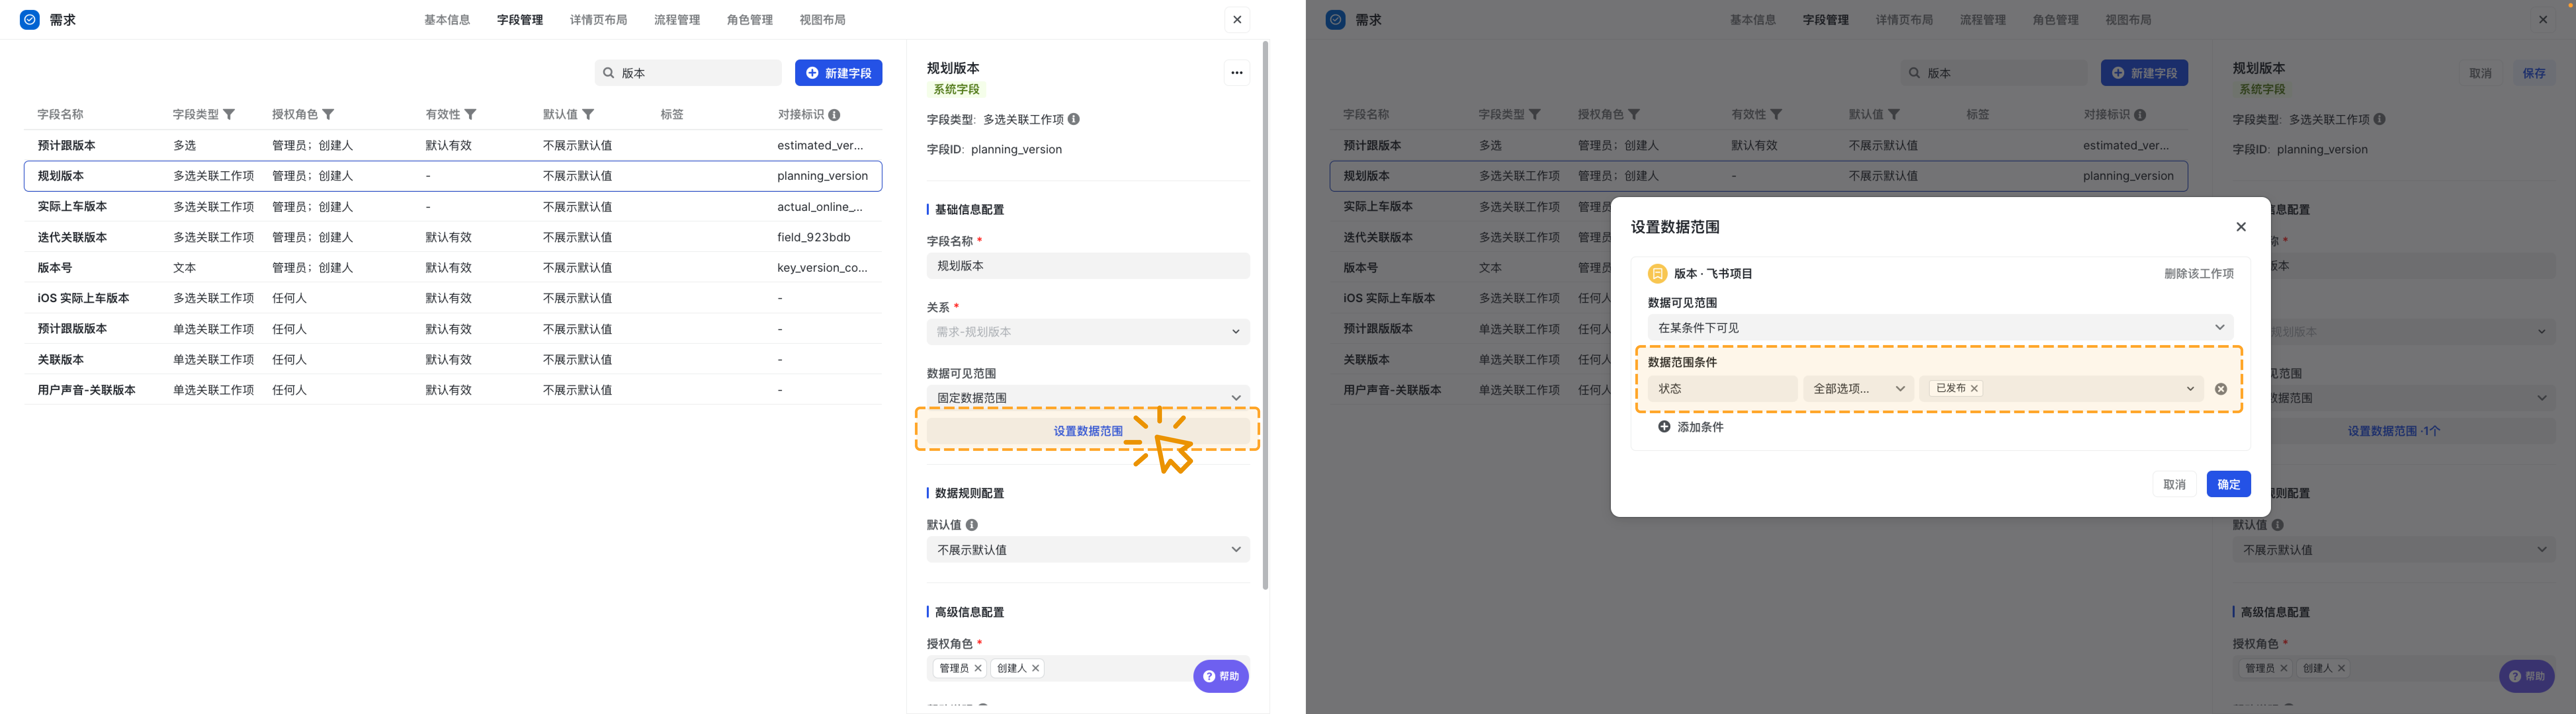Go to the 流程管理 tab in the left panel
The height and width of the screenshot is (714, 2576).
(677, 20)
